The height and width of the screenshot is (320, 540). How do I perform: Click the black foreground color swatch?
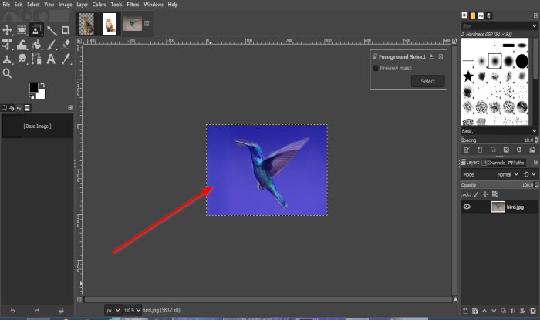coord(34,87)
